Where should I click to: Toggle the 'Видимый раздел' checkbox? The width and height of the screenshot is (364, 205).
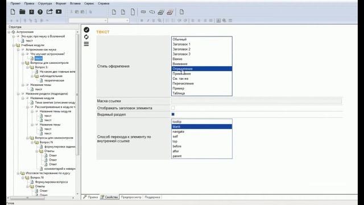(173, 114)
